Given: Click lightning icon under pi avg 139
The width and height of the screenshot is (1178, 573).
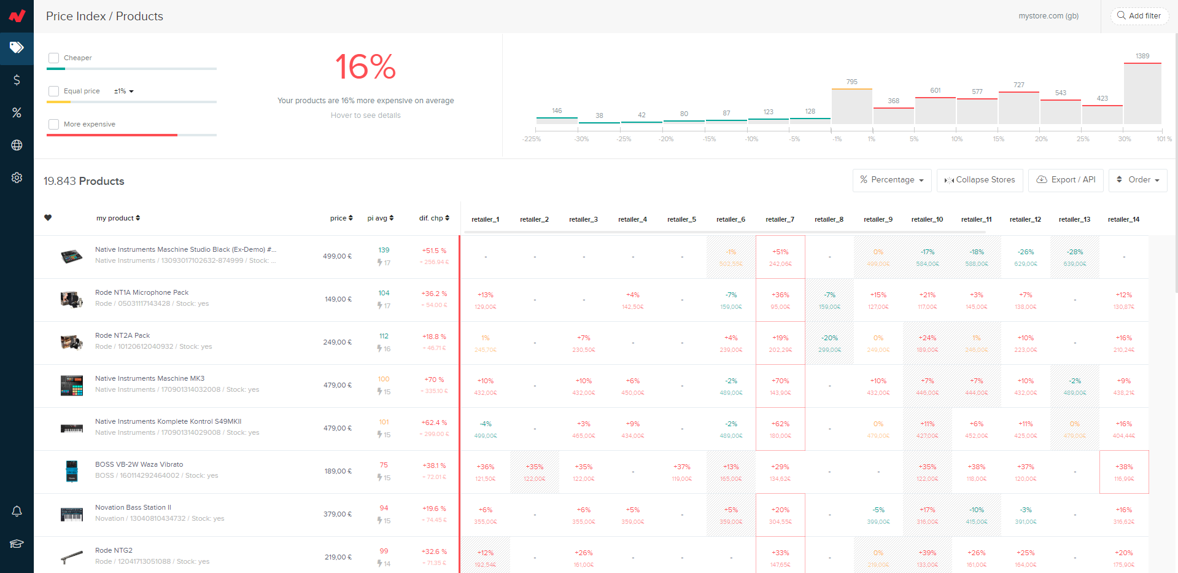Looking at the screenshot, I should point(380,262).
